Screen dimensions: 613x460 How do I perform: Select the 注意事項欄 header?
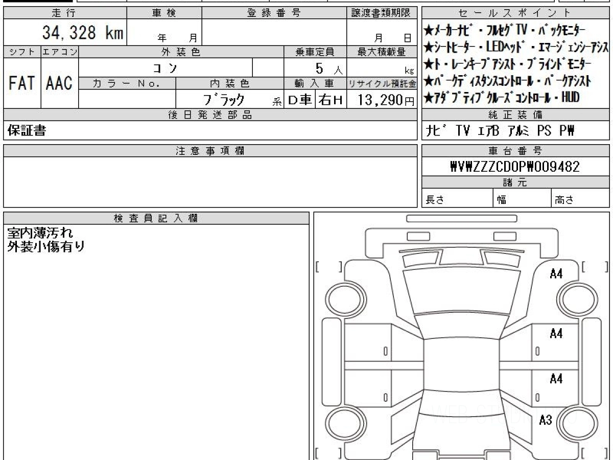[210, 151]
